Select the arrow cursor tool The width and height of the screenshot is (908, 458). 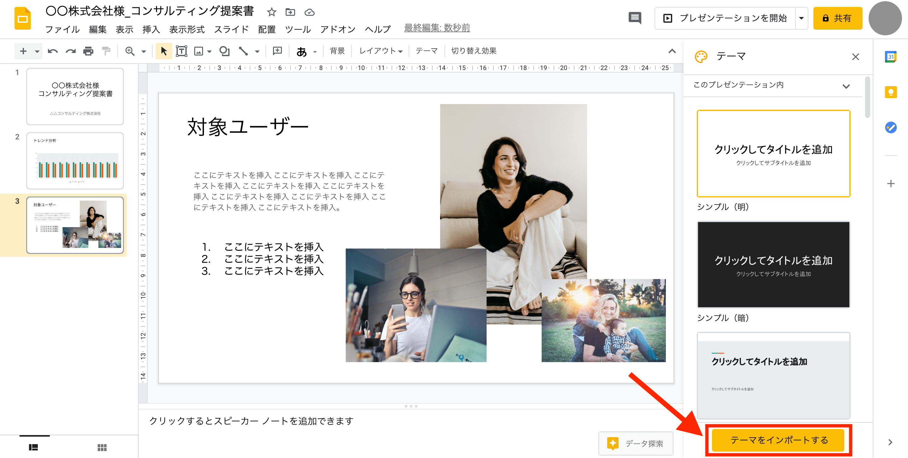click(x=164, y=51)
